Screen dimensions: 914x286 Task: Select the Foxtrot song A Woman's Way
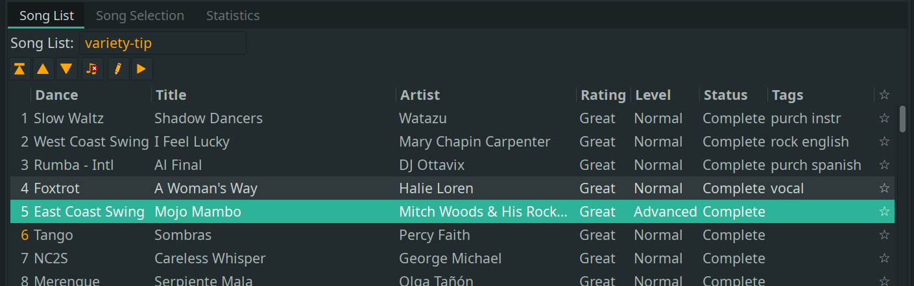pos(206,189)
